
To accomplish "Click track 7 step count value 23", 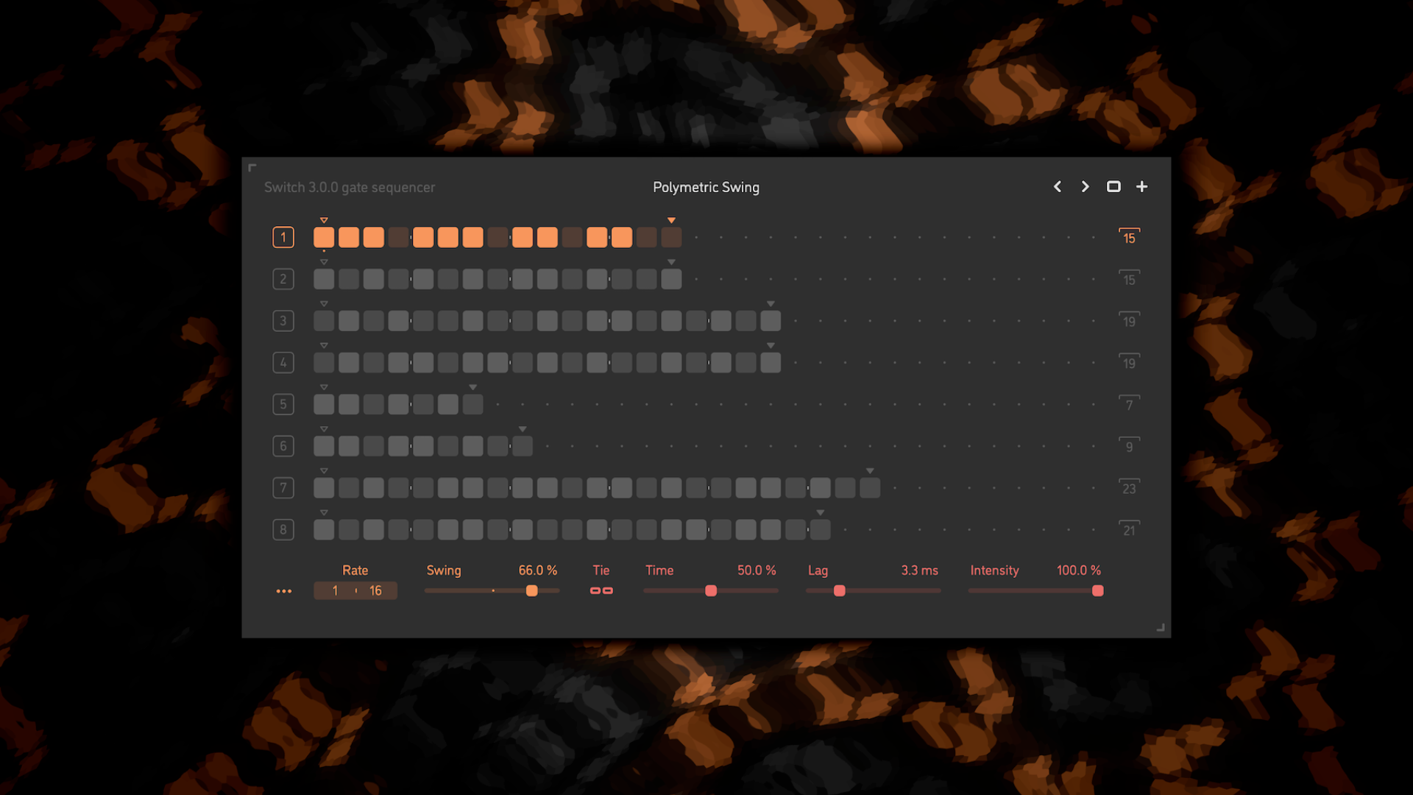I will (1129, 488).
